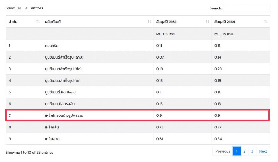Click value 0.61 in เหล็กลวด row
This screenshot has width=278, height=162.
(x=159, y=139)
